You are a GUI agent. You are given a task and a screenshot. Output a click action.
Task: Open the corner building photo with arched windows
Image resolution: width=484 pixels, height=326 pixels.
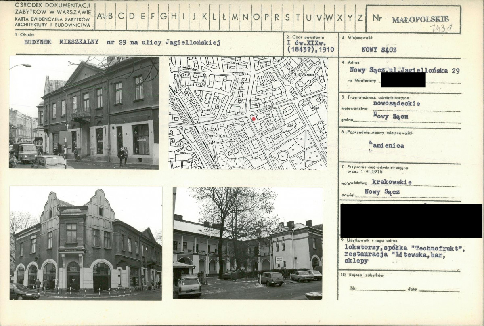coord(86,243)
